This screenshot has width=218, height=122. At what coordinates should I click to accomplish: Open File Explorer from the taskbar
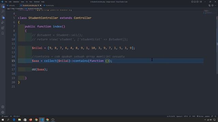[x=19, y=120]
